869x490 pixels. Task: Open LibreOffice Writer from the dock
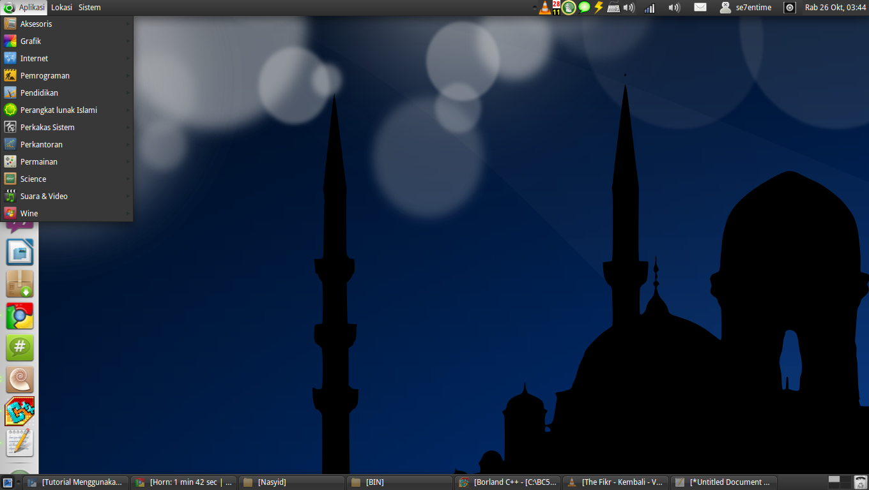(19, 252)
